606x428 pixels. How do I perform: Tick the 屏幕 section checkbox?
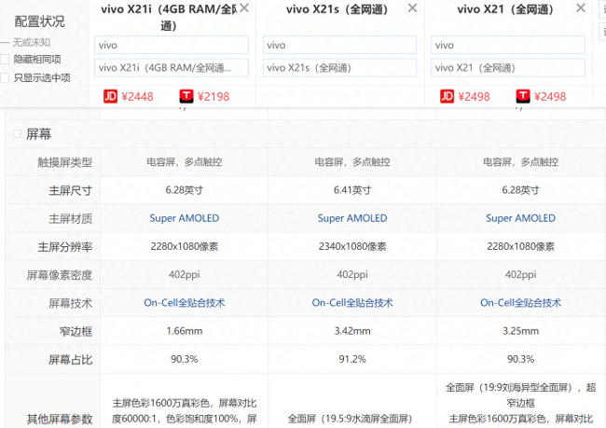[17, 133]
